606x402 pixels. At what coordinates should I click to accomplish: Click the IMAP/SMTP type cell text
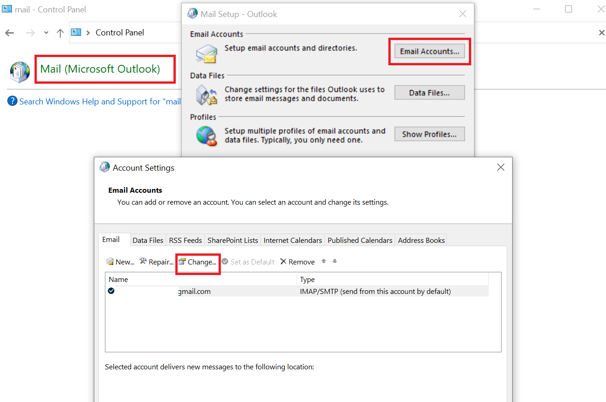click(x=375, y=291)
